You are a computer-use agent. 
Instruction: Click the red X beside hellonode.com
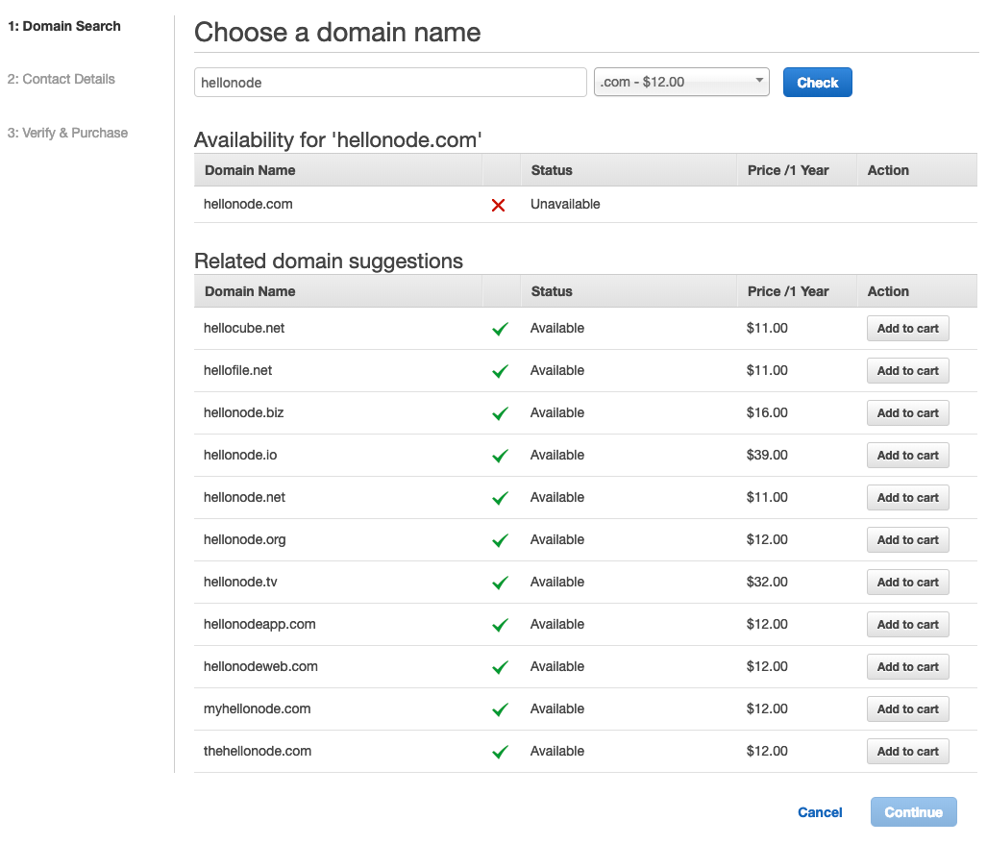click(x=499, y=205)
